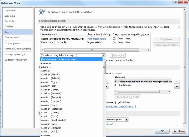This screenshot has width=189, height=137.
Task: Select Arabisch (Libië) in the list
Action: pyautogui.click(x=72, y=105)
